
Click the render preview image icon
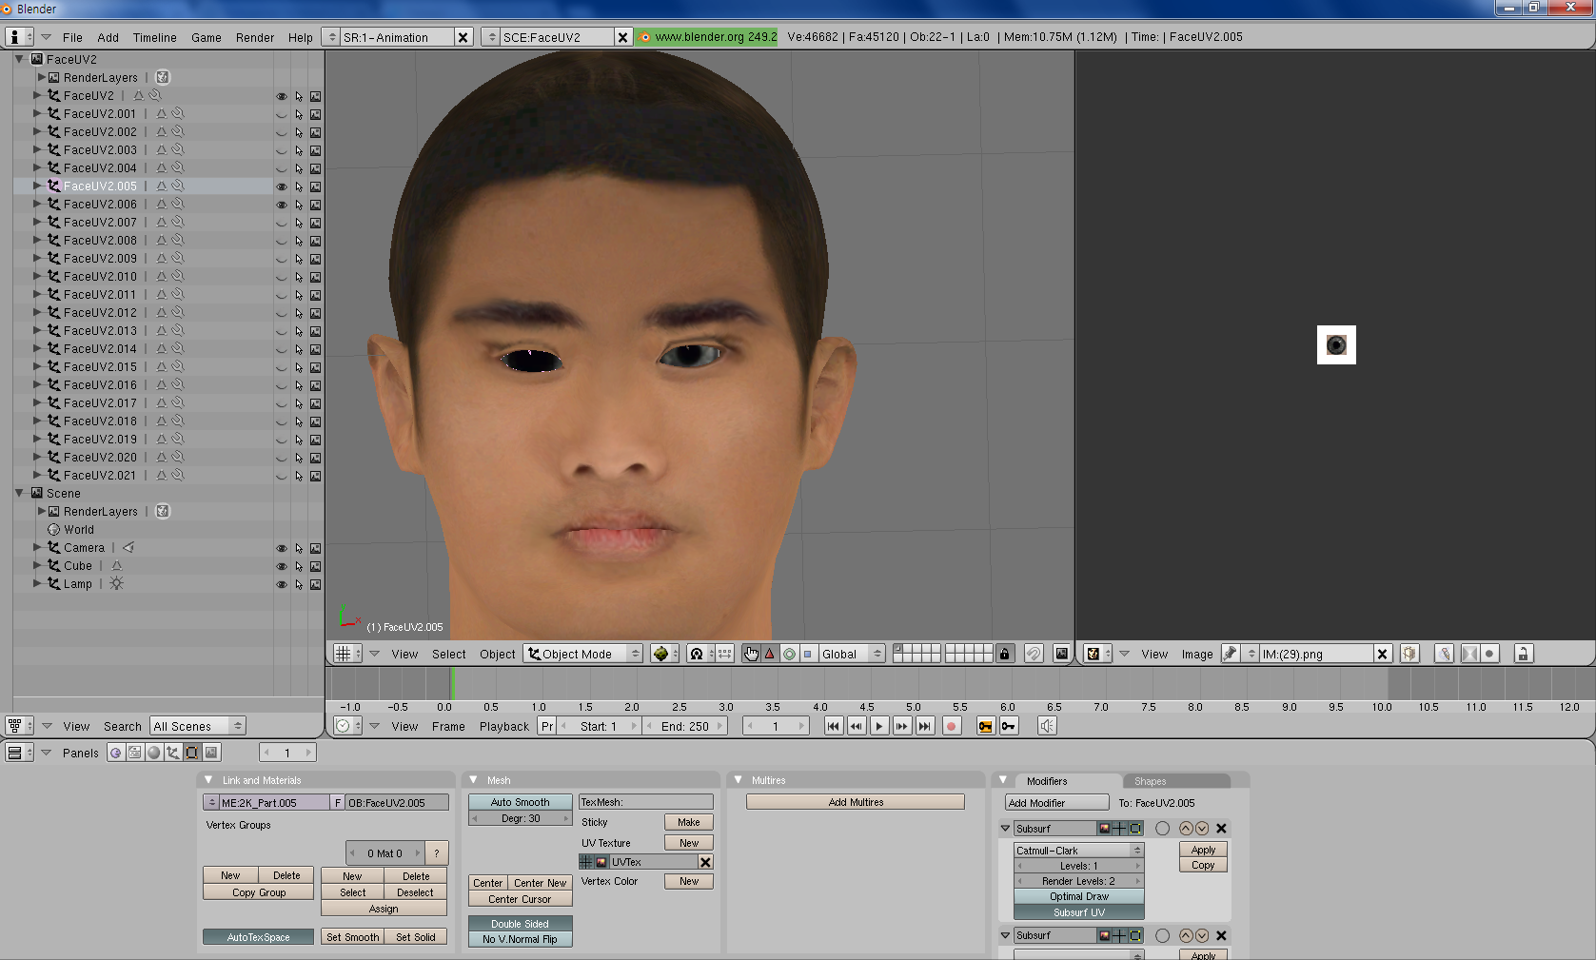(x=1061, y=654)
